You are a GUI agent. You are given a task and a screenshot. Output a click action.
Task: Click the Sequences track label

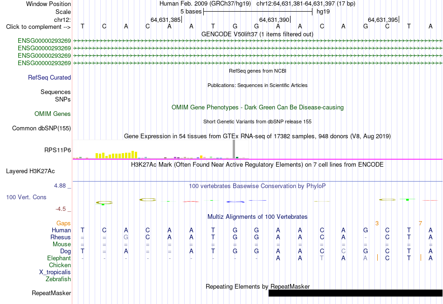pos(55,92)
